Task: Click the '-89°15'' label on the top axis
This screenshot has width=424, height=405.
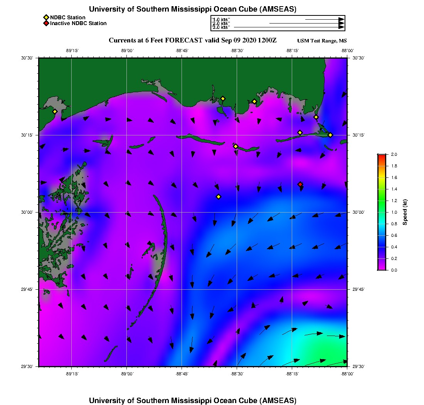Action: coord(72,51)
